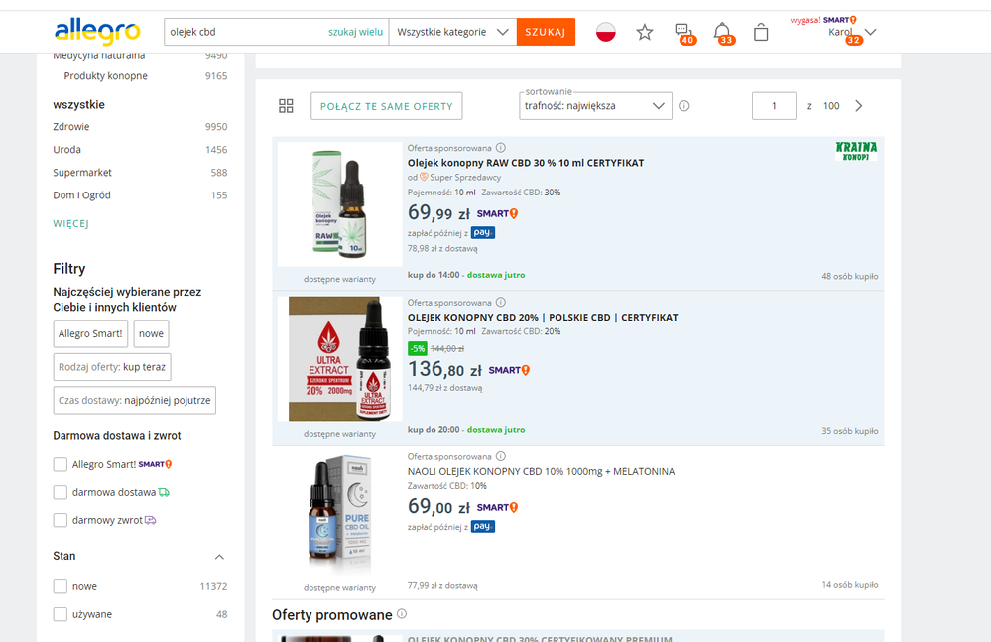Apply Czas dostawy: najpóźniej pojutrze filter

(135, 401)
